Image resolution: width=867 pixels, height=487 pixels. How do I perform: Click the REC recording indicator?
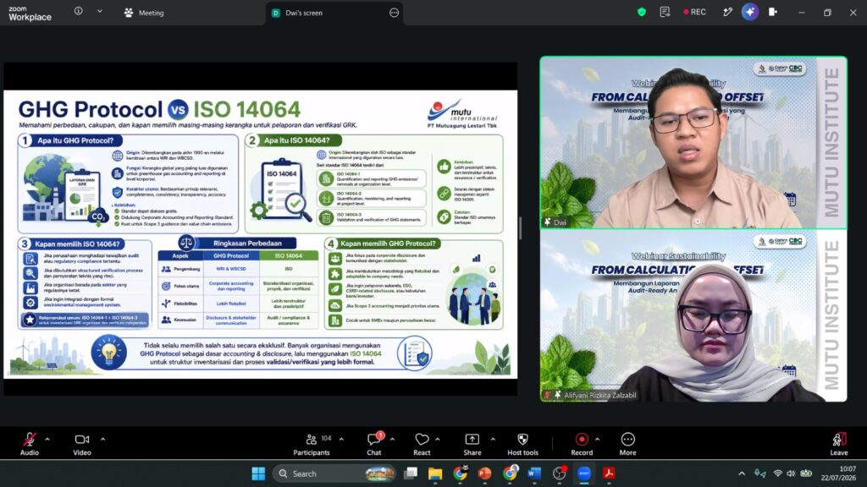coord(694,12)
